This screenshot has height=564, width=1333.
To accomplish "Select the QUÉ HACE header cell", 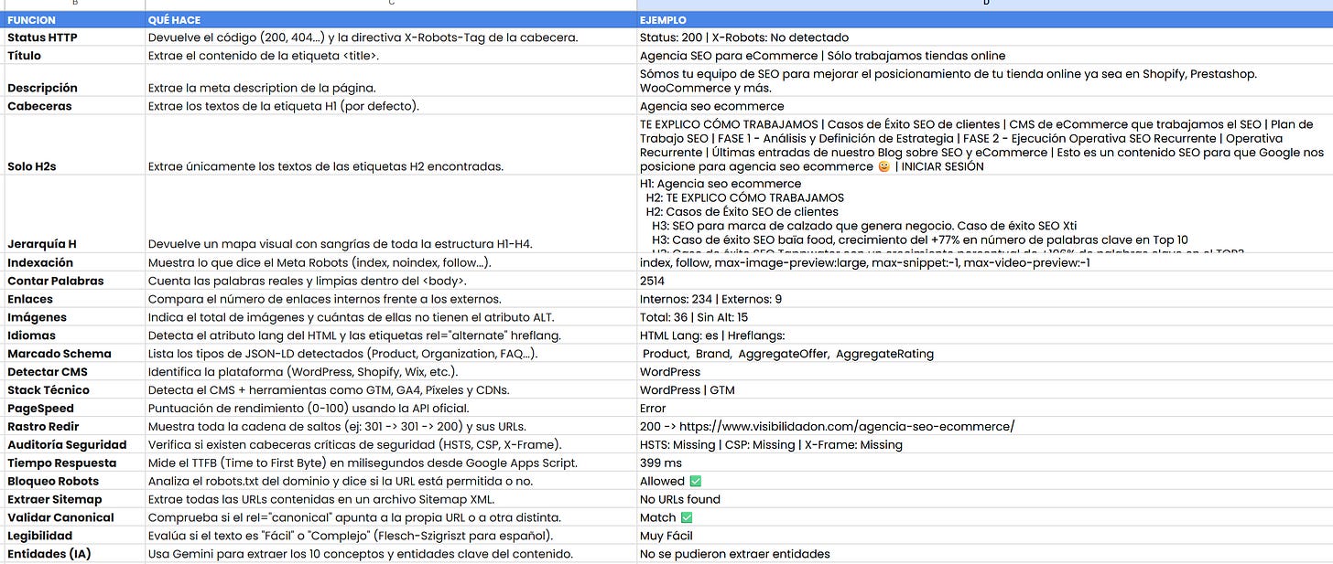I will [x=390, y=19].
